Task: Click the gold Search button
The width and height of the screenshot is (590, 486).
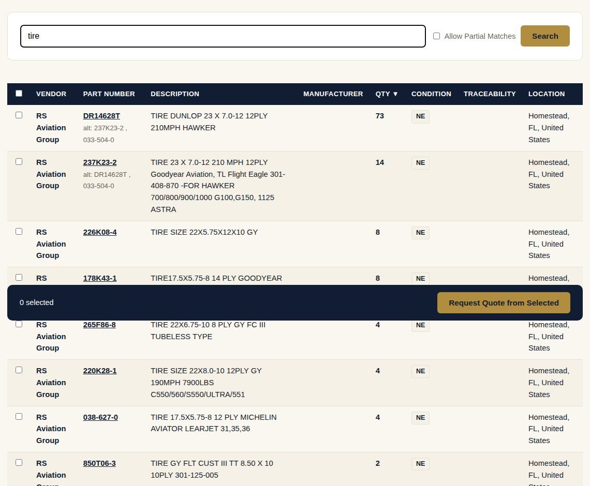Action: pyautogui.click(x=545, y=36)
